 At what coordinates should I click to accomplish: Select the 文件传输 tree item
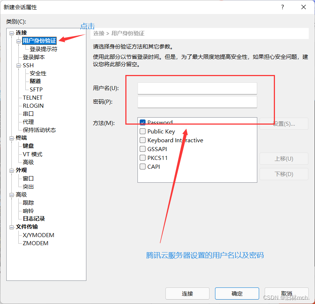(x=27, y=227)
